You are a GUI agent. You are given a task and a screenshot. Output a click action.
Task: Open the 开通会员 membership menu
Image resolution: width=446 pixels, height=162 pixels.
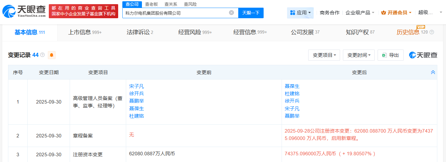point(396,13)
